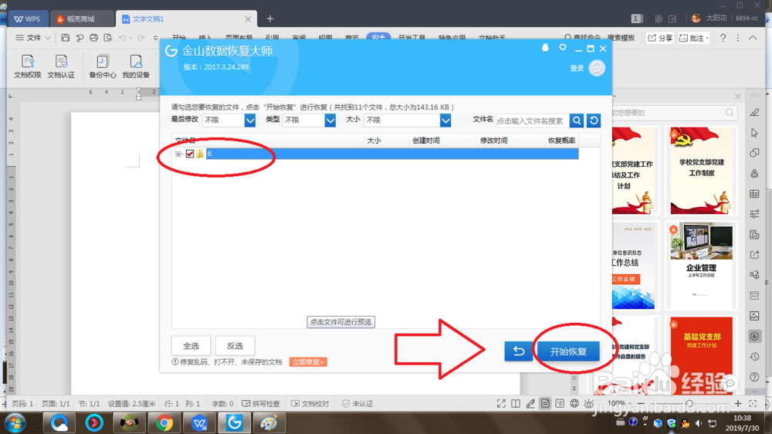Sort by the 大小 column header
The width and height of the screenshot is (772, 434).
coord(374,141)
